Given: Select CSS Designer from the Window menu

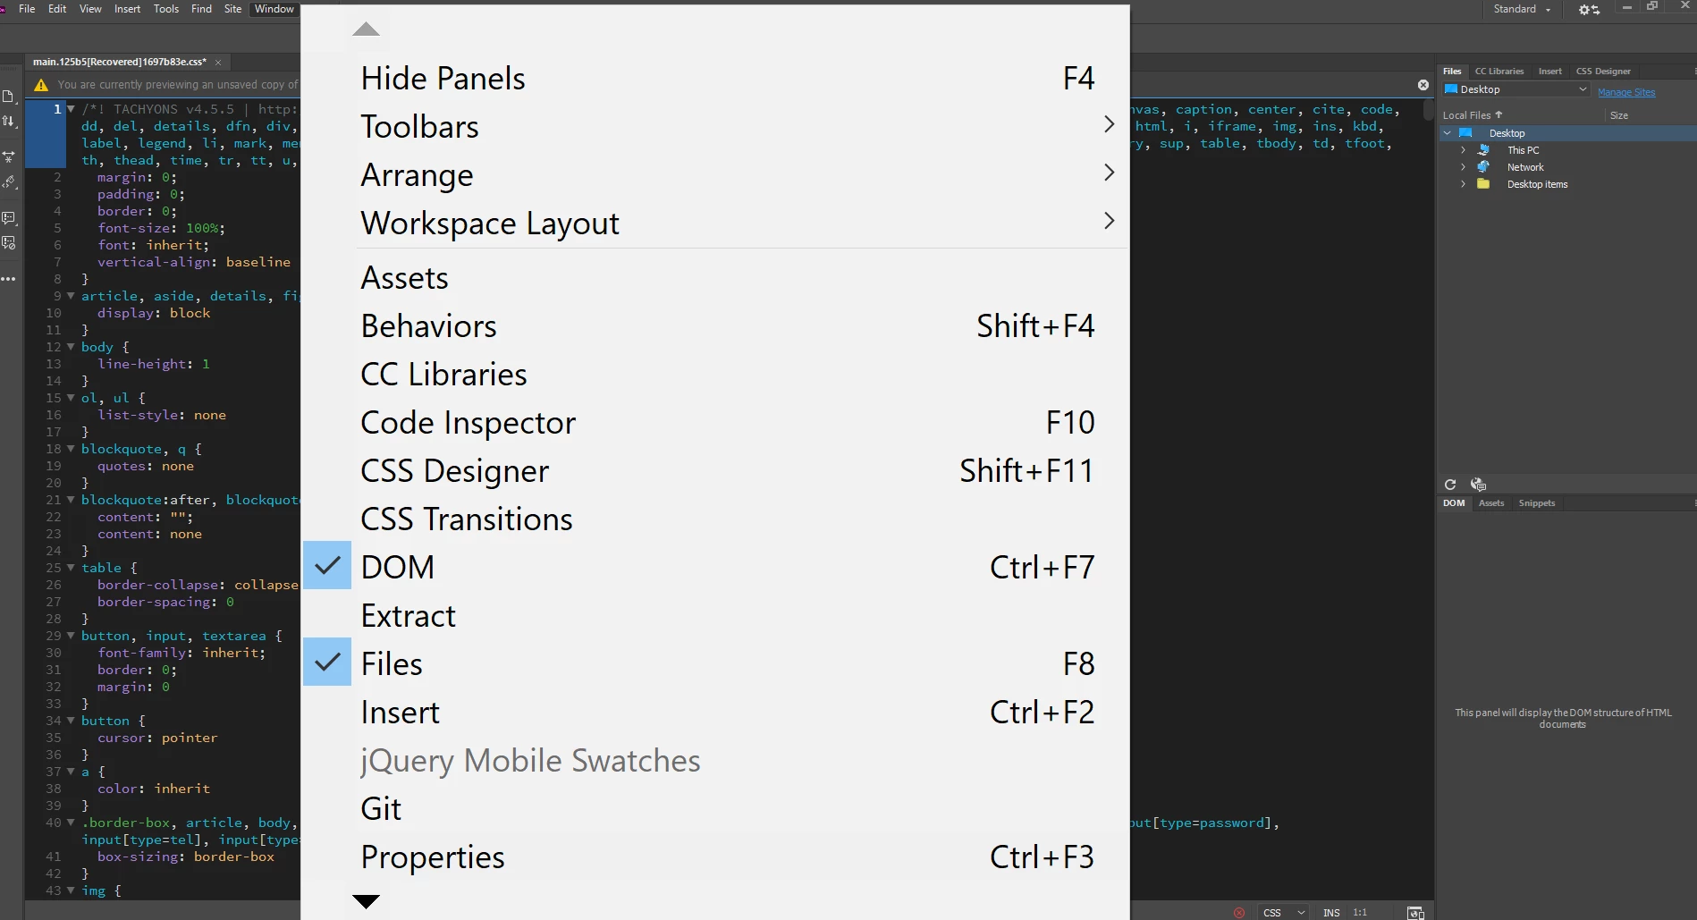Looking at the screenshot, I should click(x=455, y=470).
